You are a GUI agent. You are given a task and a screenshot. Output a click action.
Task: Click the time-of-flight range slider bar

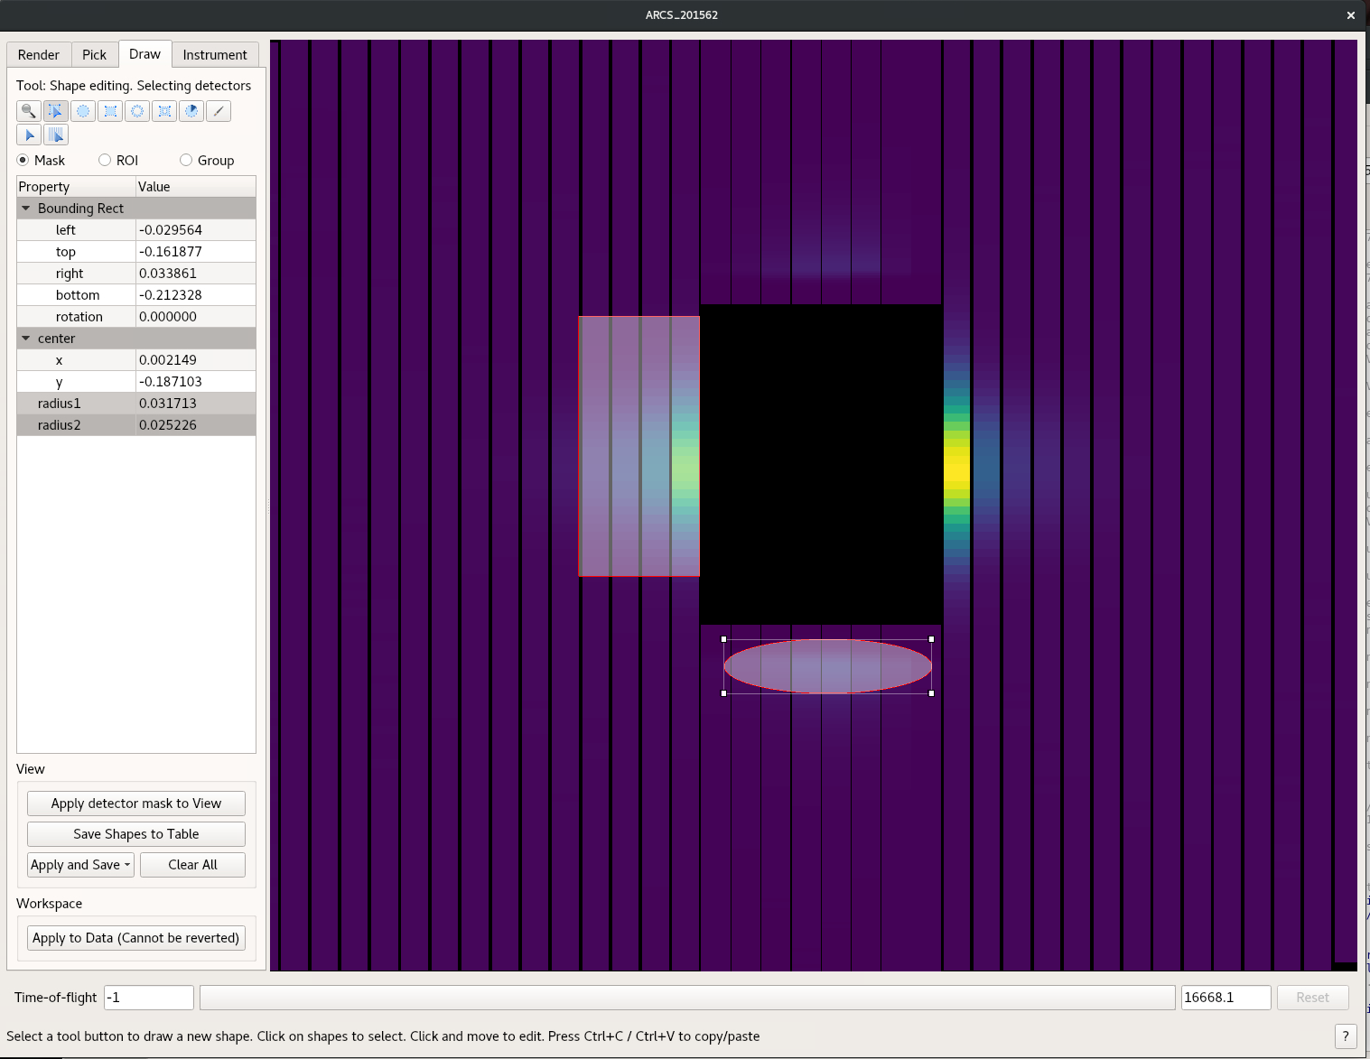click(x=687, y=998)
